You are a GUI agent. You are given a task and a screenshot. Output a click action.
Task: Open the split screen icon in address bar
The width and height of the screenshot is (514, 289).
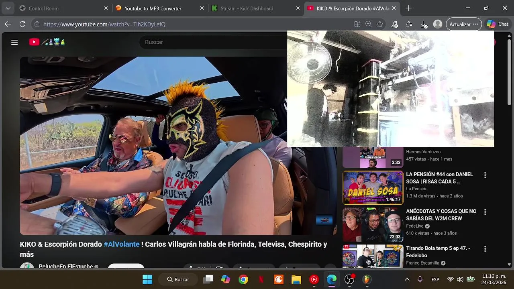point(357,24)
